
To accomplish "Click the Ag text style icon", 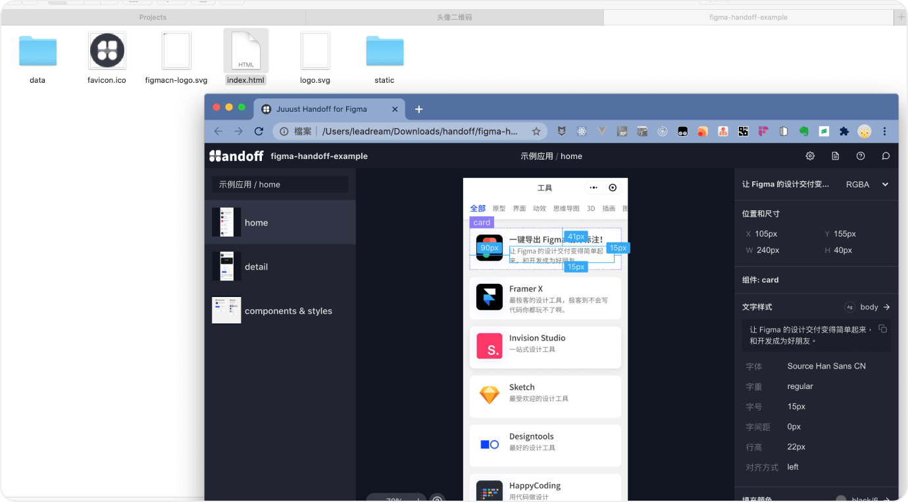I will (849, 307).
